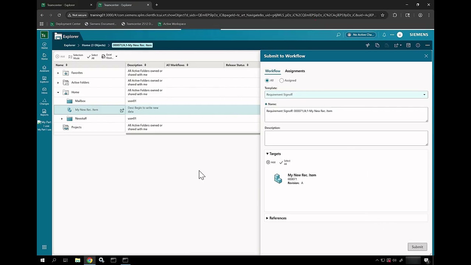Expand the Newstuff folder node
471x265 pixels.
coord(62,119)
